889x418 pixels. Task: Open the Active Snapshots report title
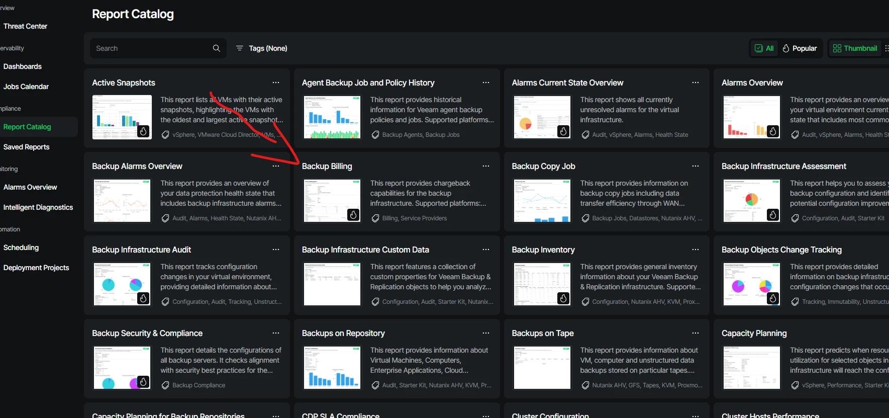(x=124, y=82)
